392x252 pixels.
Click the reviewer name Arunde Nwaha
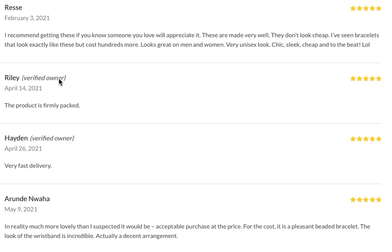pyautogui.click(x=27, y=199)
